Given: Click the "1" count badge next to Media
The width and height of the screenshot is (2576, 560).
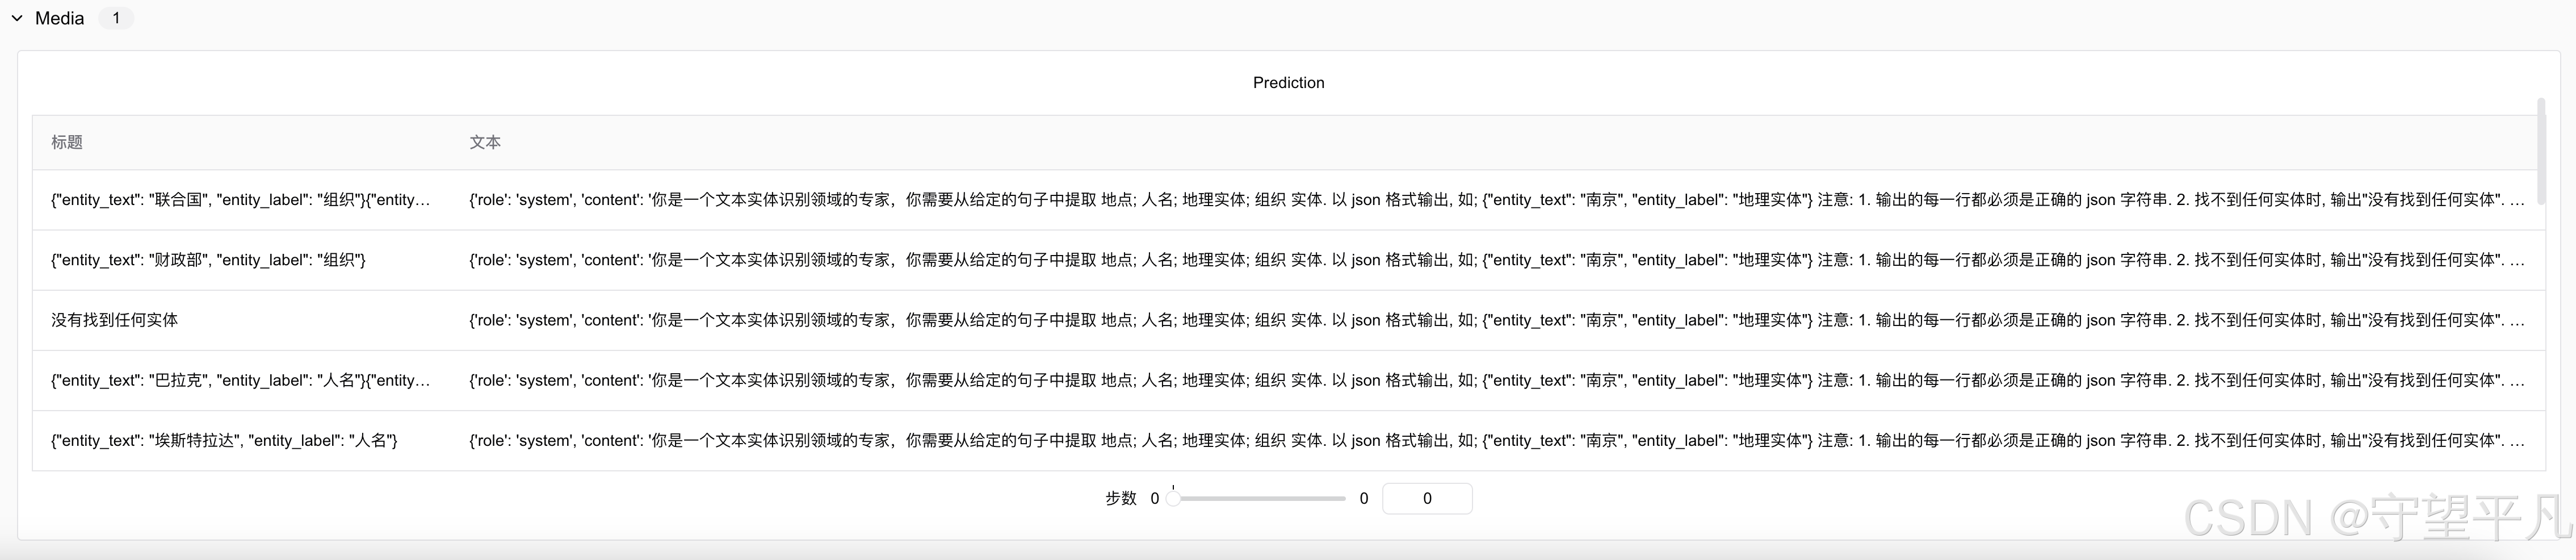Looking at the screenshot, I should click(x=116, y=17).
